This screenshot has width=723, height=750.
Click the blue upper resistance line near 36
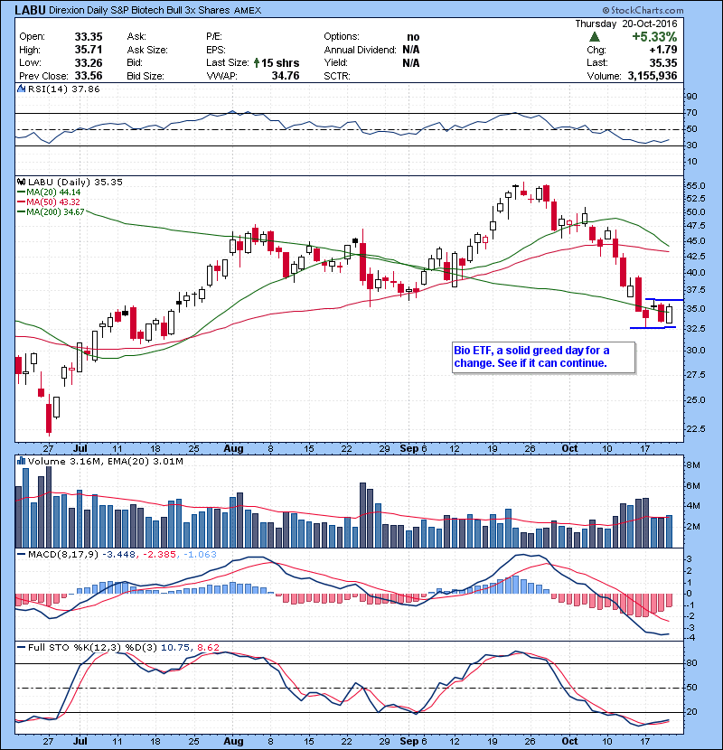coord(664,299)
